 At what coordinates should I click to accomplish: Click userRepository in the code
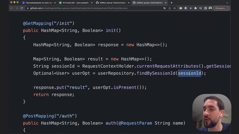click(116, 73)
